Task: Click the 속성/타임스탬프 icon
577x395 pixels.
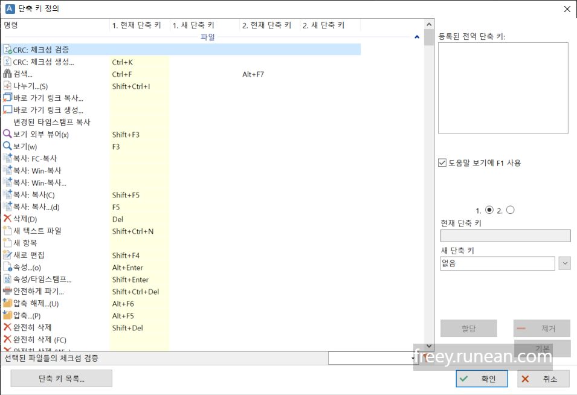Action: pos(7,279)
